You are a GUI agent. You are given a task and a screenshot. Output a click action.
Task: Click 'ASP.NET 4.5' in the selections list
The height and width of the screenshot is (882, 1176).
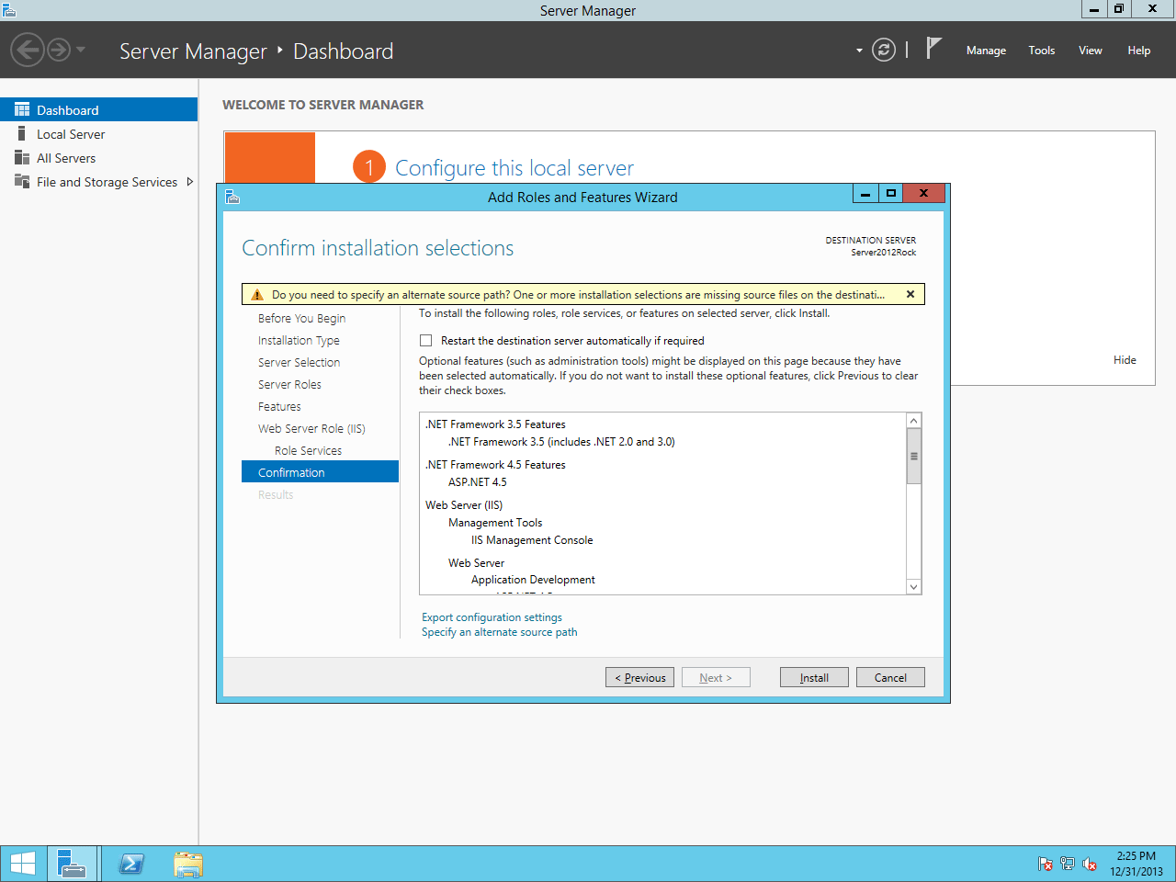[x=477, y=481]
